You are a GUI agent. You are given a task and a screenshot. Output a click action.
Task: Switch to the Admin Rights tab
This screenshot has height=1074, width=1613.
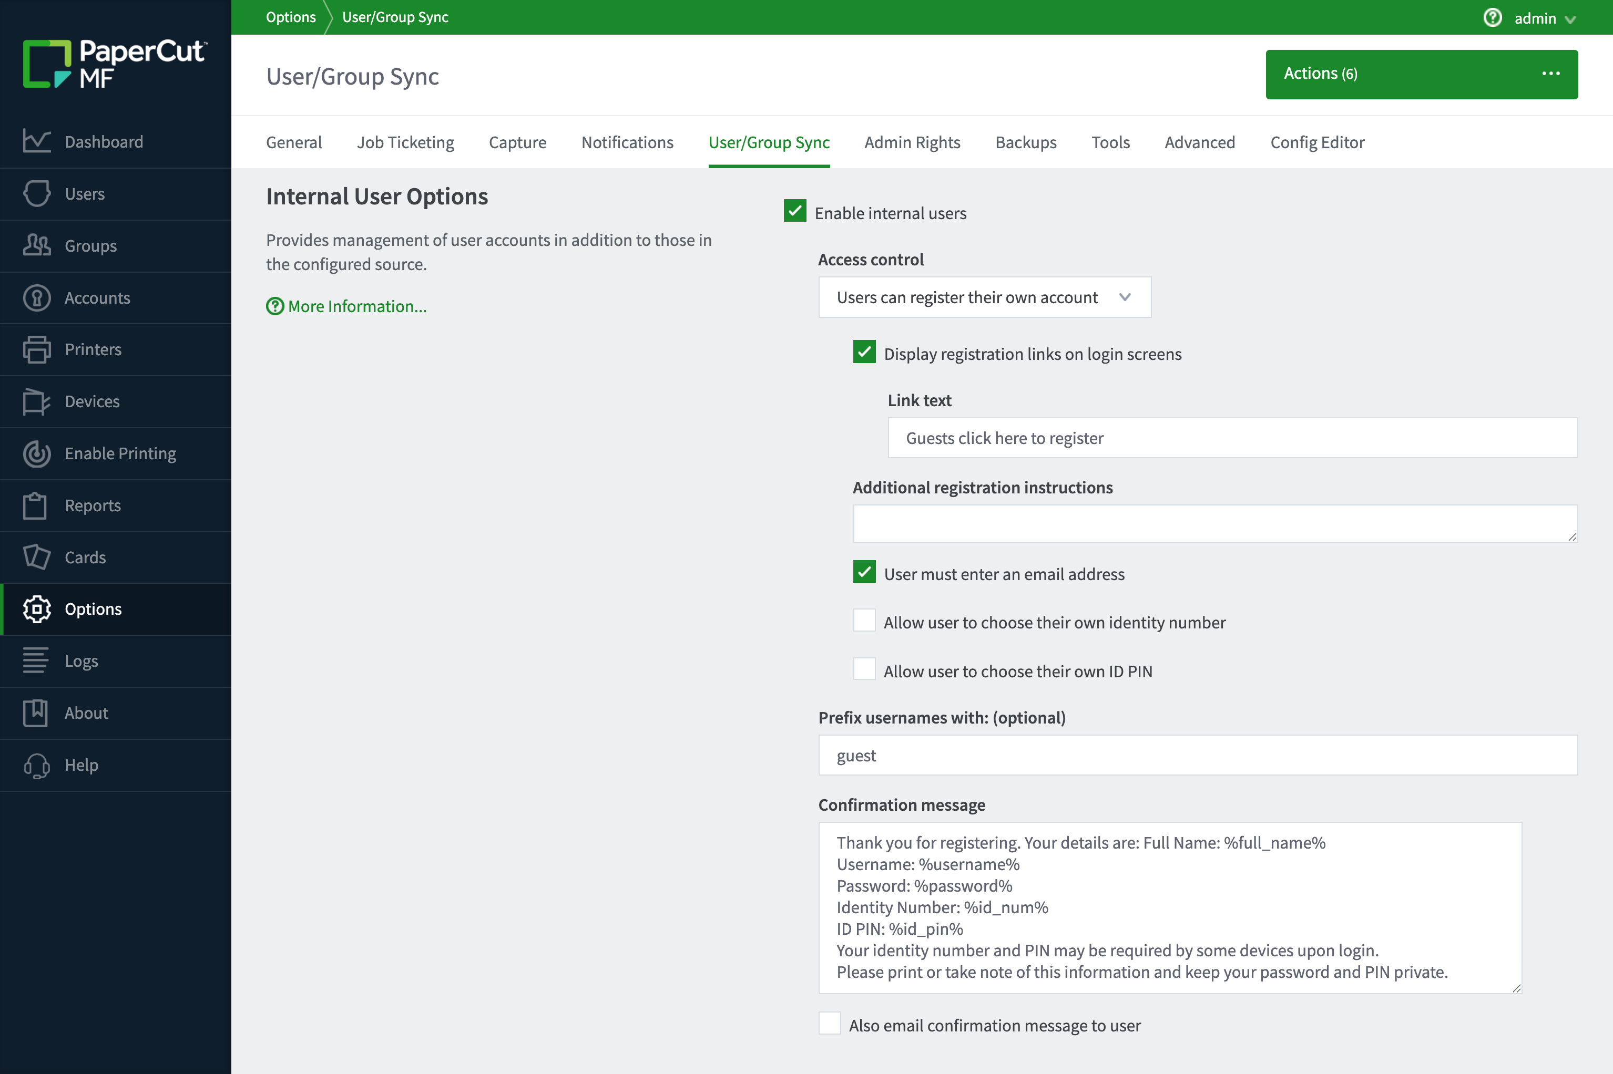tap(912, 142)
